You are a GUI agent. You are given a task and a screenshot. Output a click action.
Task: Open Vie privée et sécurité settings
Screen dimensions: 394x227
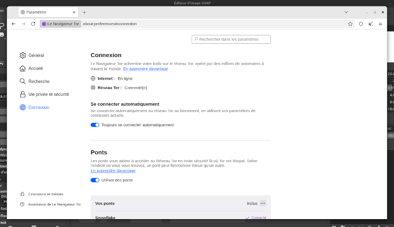pyautogui.click(x=44, y=94)
